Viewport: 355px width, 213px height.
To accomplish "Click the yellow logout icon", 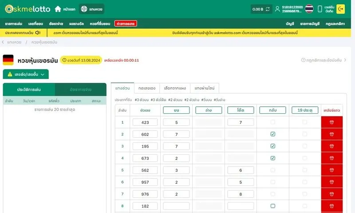I will (x=340, y=9).
